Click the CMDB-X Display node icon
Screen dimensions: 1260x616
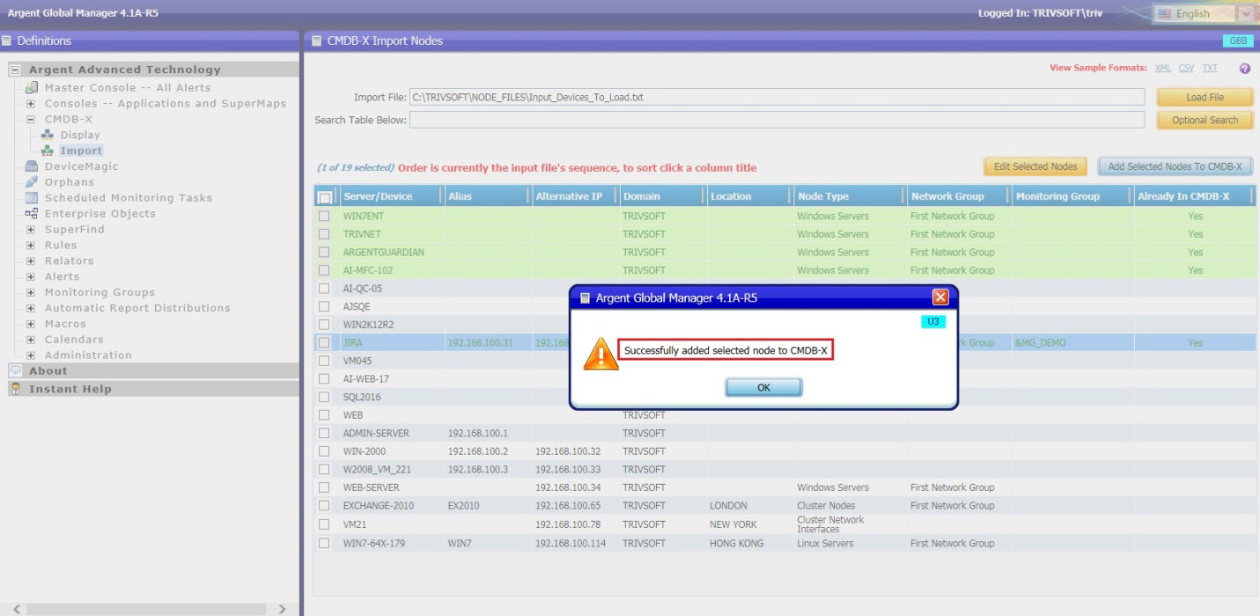[48, 135]
